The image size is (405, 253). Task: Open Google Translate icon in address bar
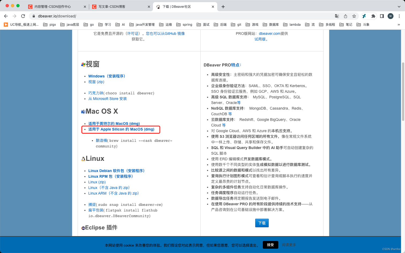[337, 16]
